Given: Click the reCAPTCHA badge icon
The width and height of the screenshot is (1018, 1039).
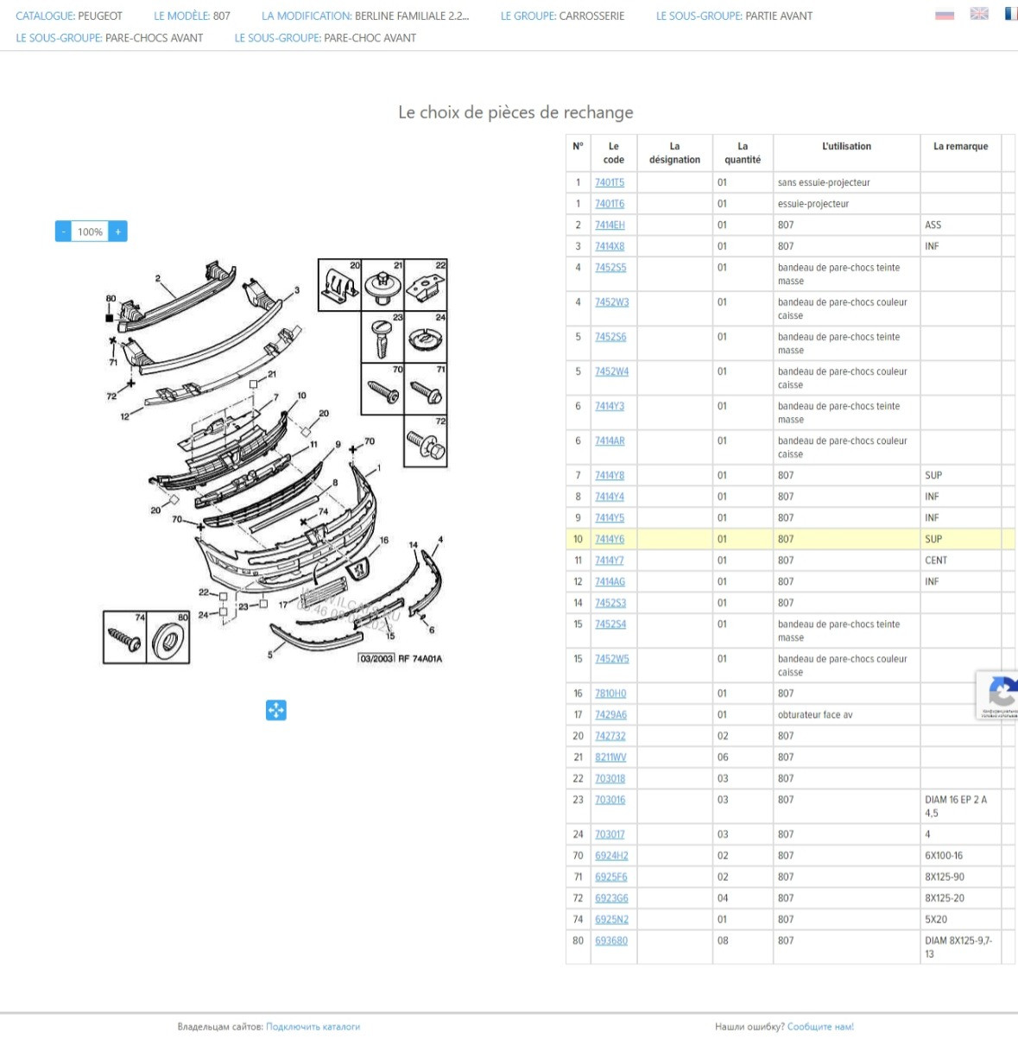Looking at the screenshot, I should point(997,694).
